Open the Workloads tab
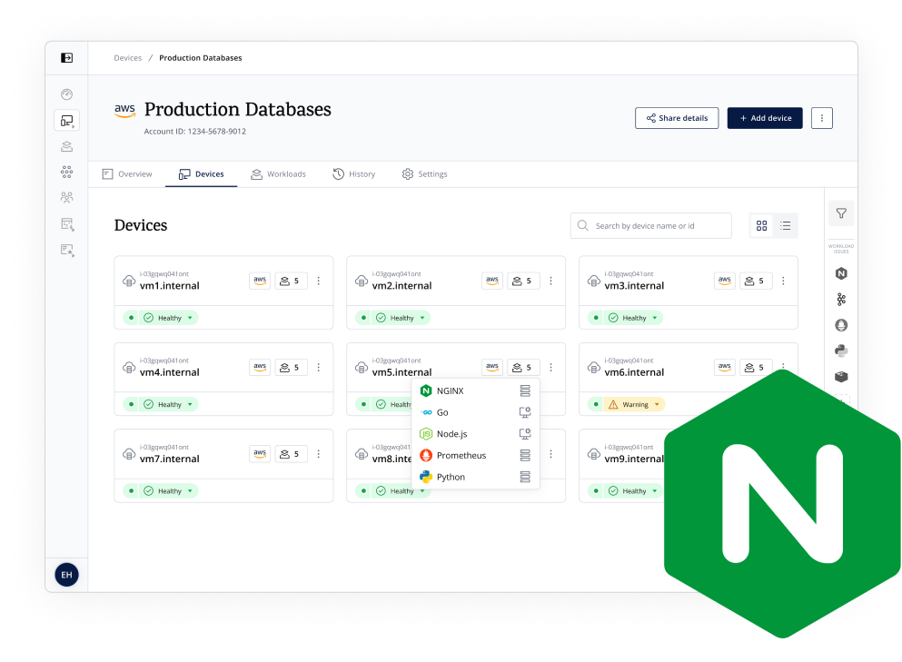 tap(279, 174)
